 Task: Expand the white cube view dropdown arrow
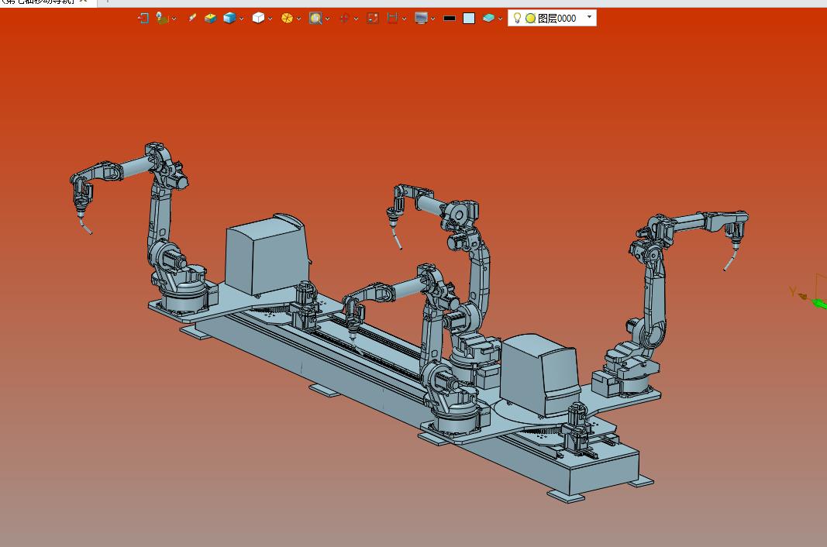pyautogui.click(x=270, y=19)
